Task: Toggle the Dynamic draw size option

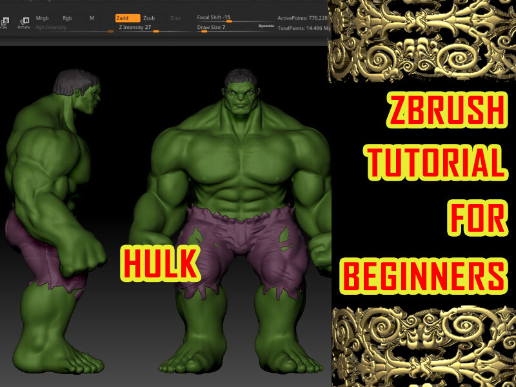Action: pyautogui.click(x=265, y=26)
